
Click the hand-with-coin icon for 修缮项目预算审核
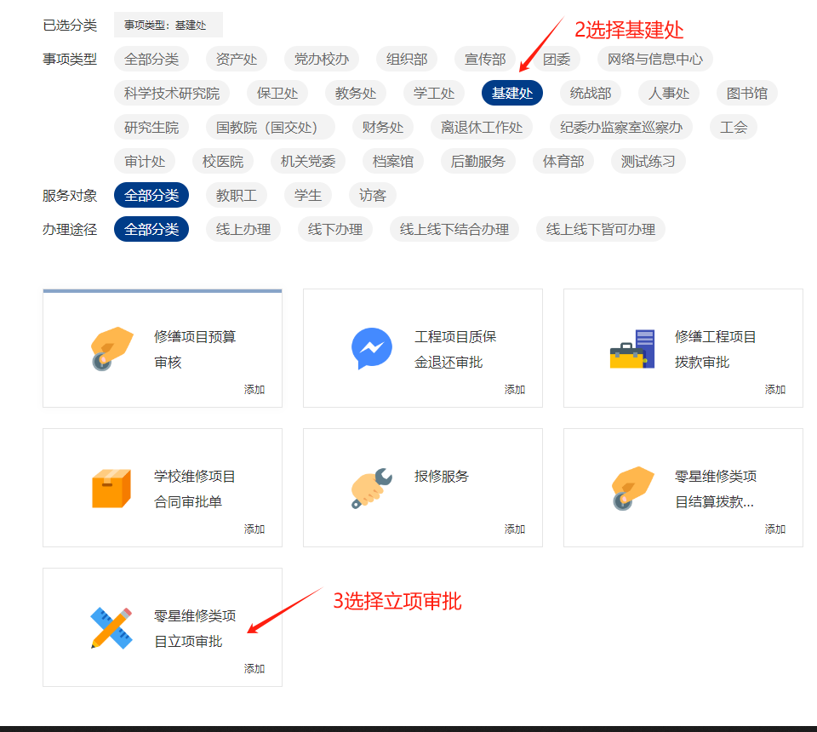[111, 349]
